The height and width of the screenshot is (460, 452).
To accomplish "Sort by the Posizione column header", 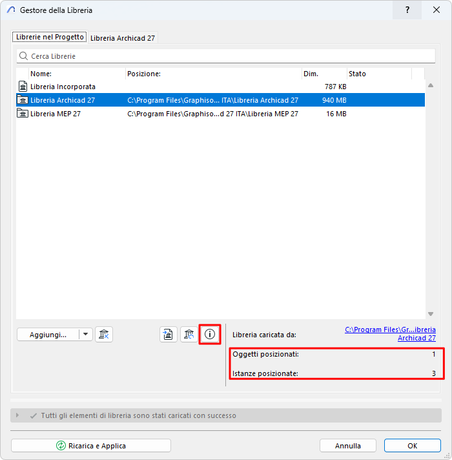I will [x=214, y=74].
